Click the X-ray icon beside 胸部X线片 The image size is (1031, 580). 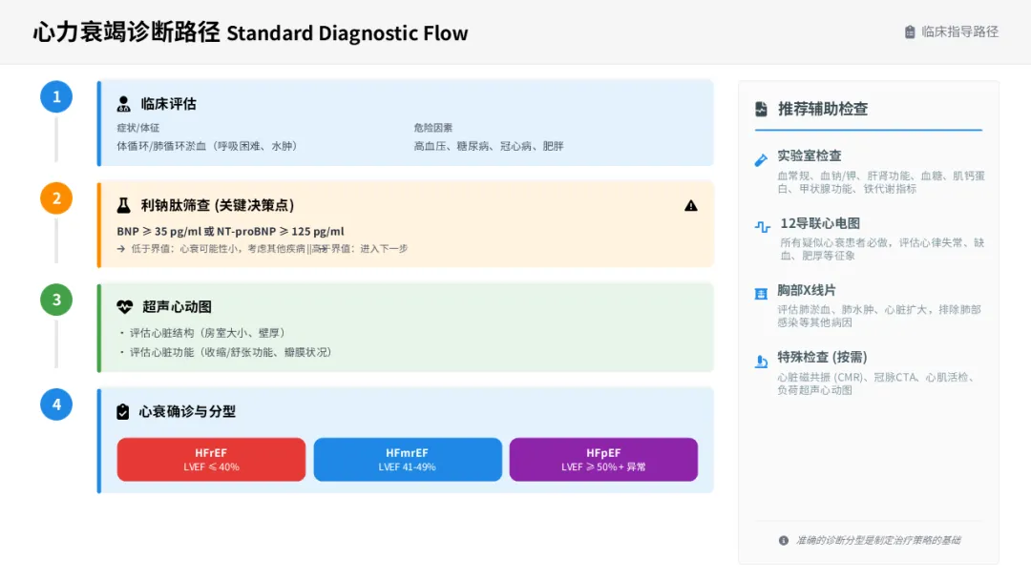point(761,294)
